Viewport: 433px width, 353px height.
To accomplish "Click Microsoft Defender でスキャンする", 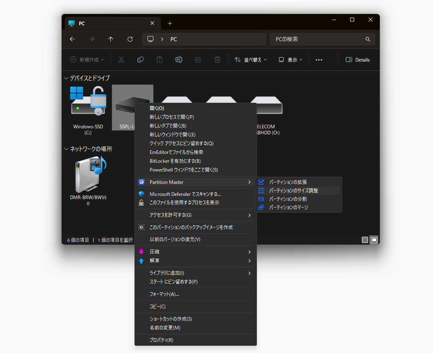I will (x=196, y=194).
